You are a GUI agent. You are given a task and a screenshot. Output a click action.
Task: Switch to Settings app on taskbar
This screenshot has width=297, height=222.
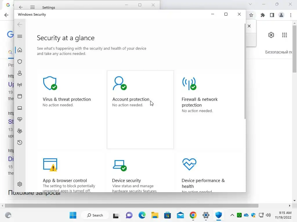coord(206,215)
